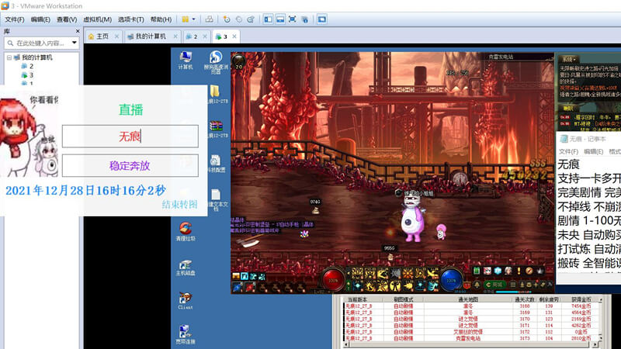
Task: Click the 稳定奔放 box in overlay
Action: coord(130,165)
